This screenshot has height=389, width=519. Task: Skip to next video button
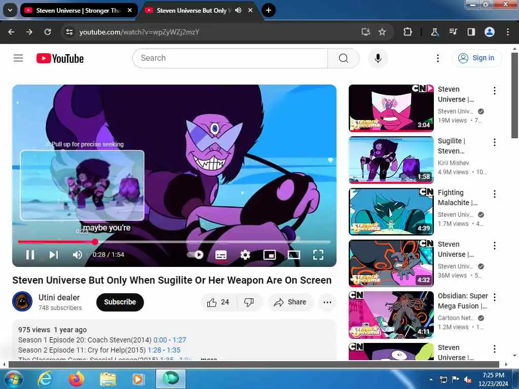(54, 255)
